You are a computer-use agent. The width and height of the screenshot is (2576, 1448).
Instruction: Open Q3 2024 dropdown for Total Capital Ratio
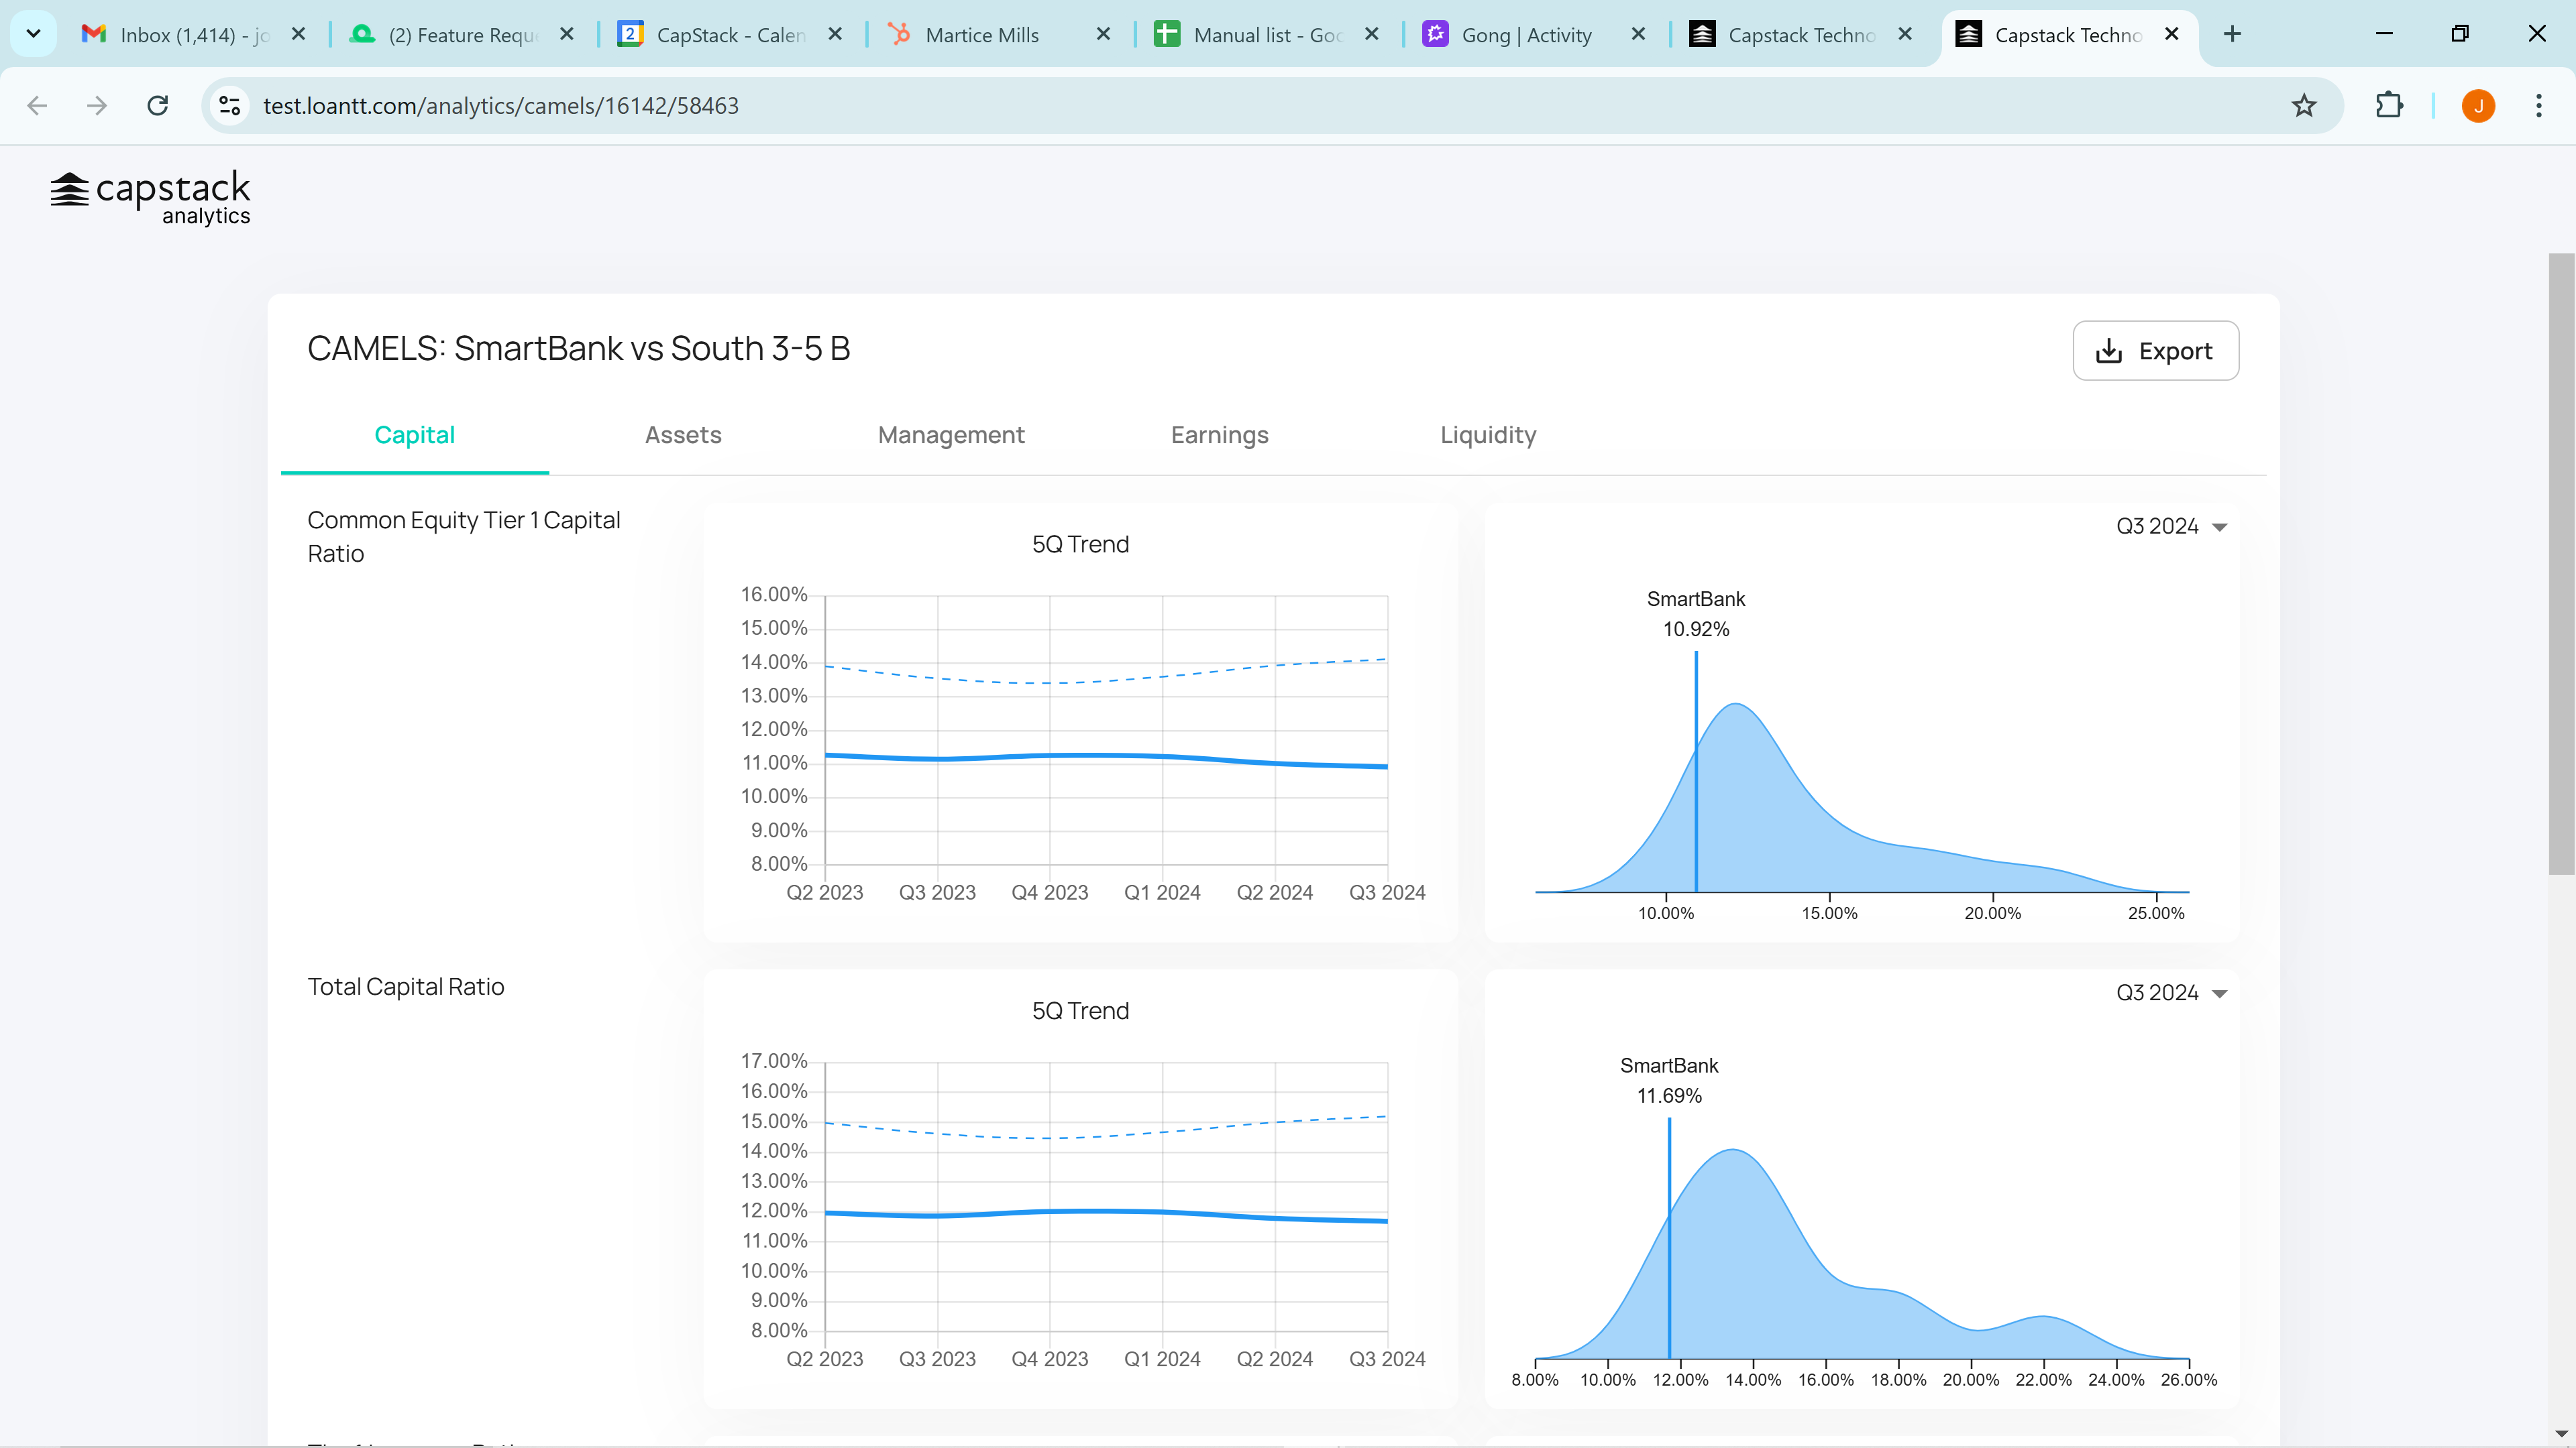tap(2171, 993)
